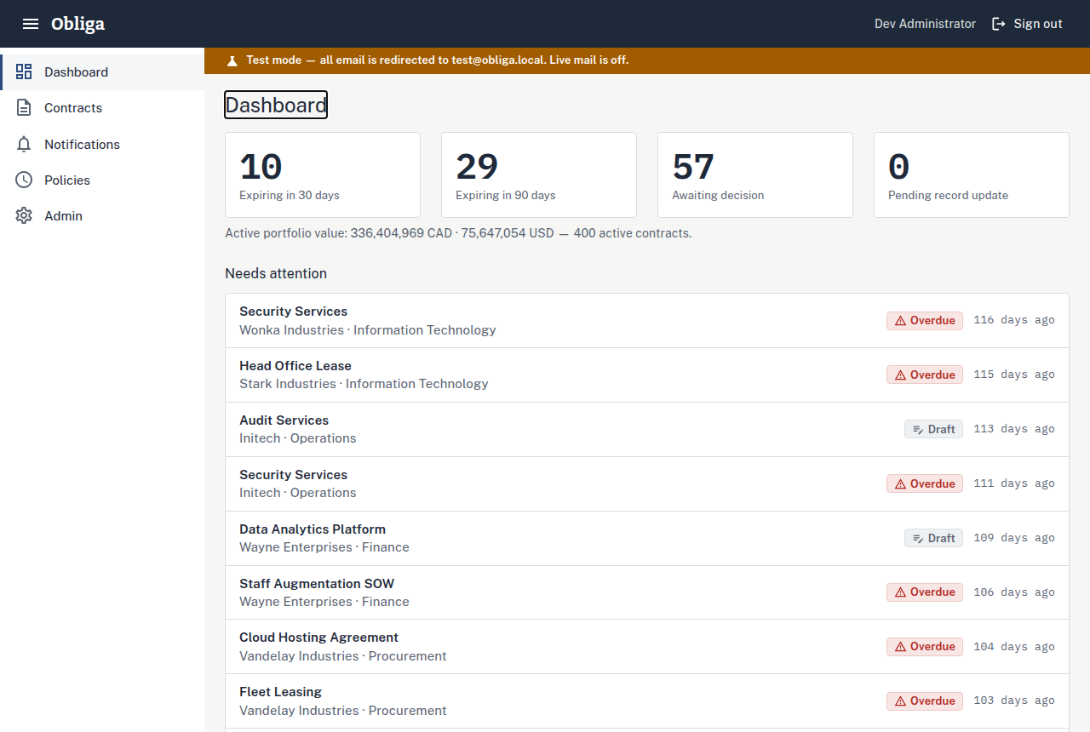Click the Sign out arrow icon
The height and width of the screenshot is (732, 1090).
tap(999, 24)
